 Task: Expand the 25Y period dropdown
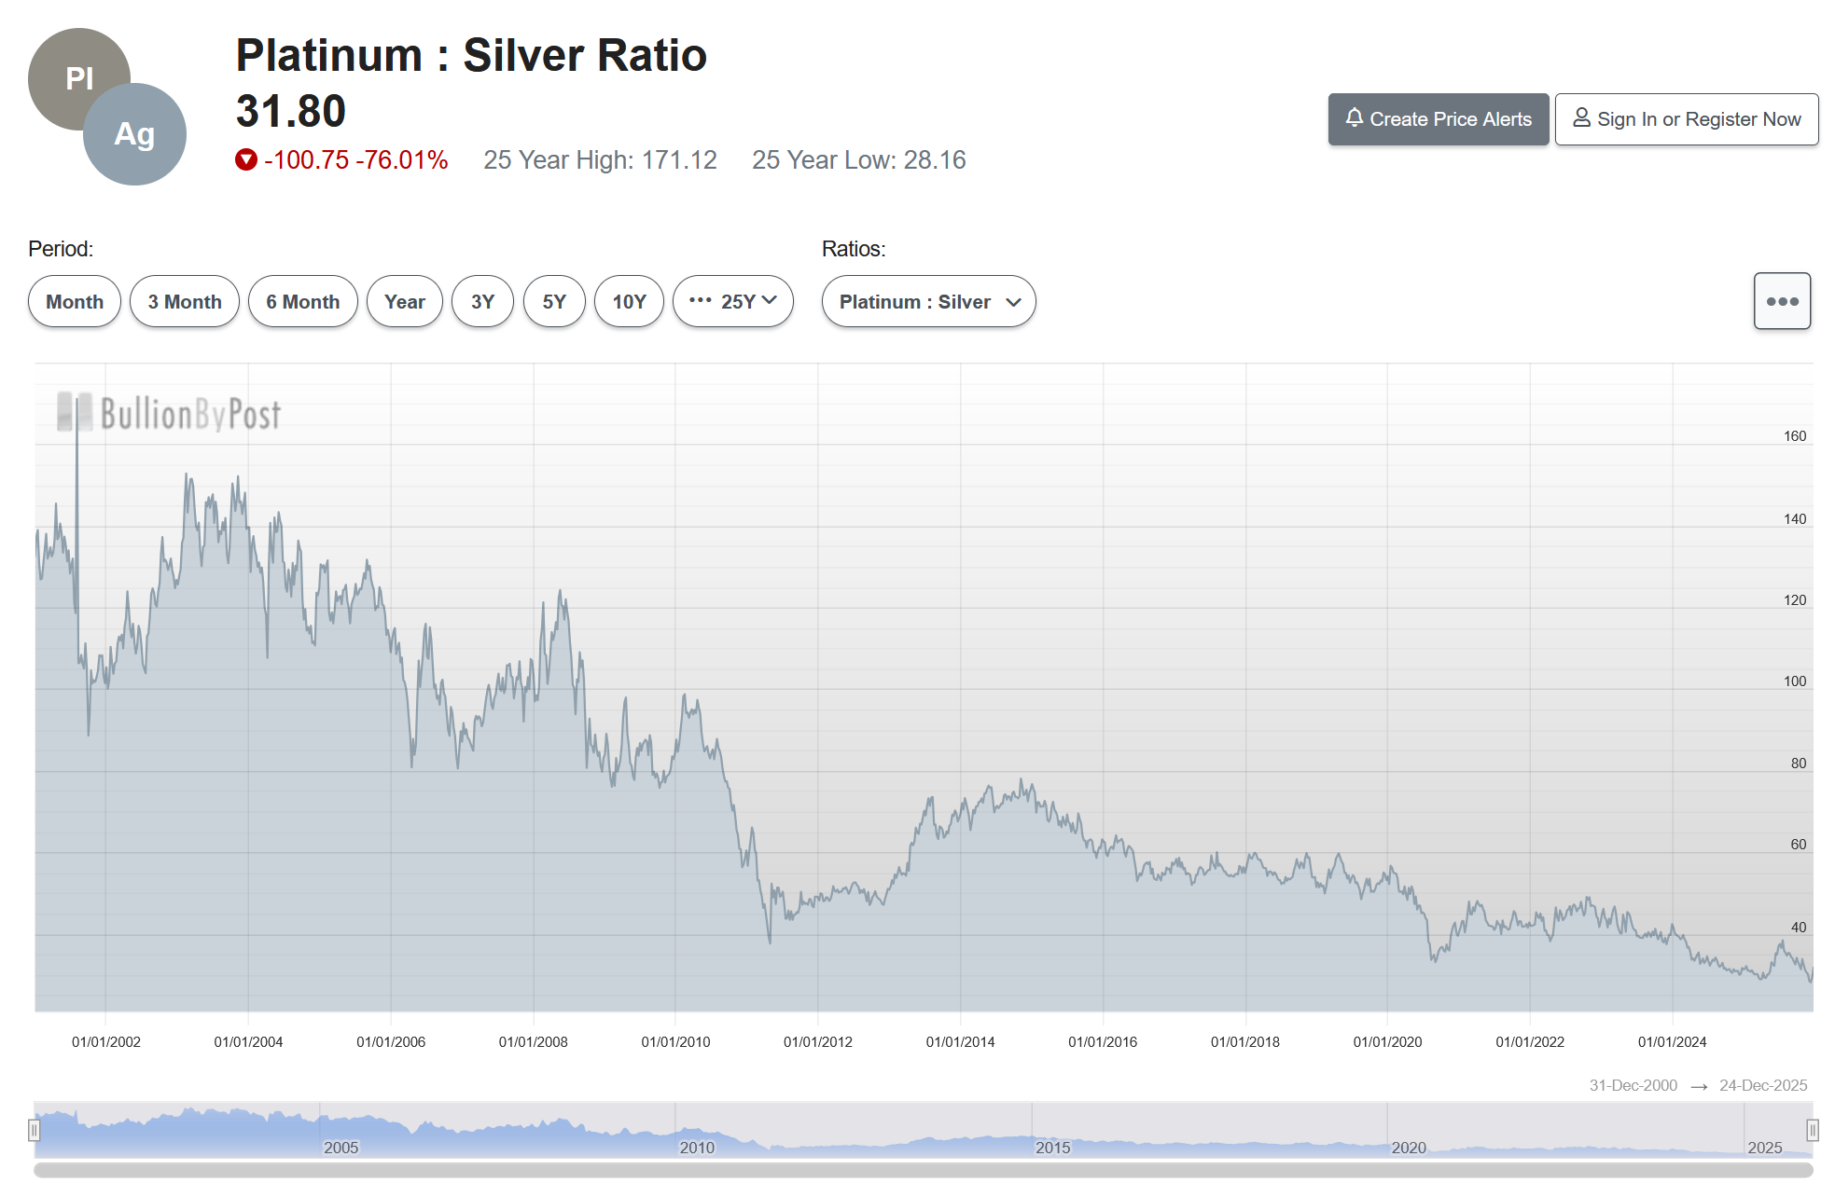coord(733,302)
